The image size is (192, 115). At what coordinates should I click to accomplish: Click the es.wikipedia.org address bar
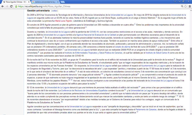coord(98,6)
